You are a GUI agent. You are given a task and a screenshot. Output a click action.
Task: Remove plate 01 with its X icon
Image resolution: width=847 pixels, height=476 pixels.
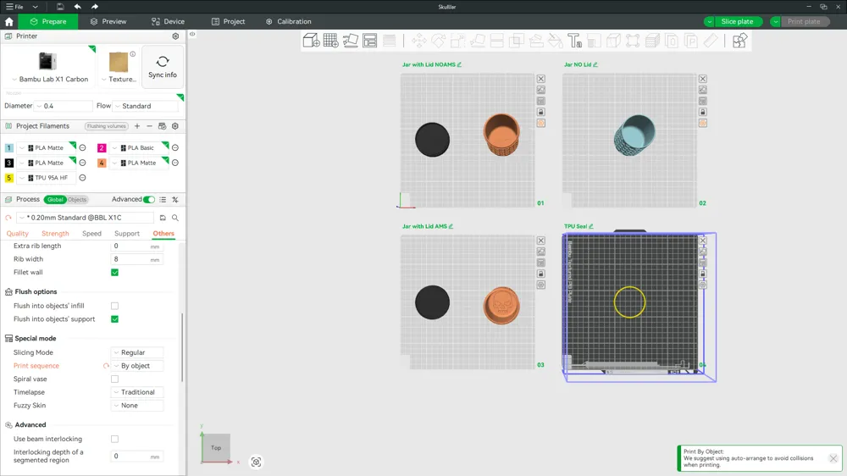tap(540, 79)
